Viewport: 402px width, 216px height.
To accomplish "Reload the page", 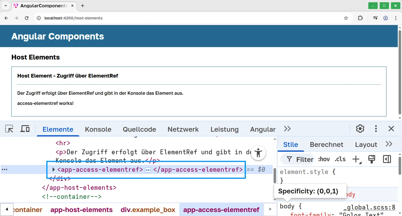I will (27, 18).
